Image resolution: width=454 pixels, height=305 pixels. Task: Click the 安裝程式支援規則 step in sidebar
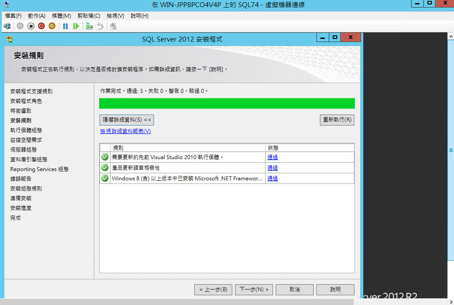tap(31, 91)
